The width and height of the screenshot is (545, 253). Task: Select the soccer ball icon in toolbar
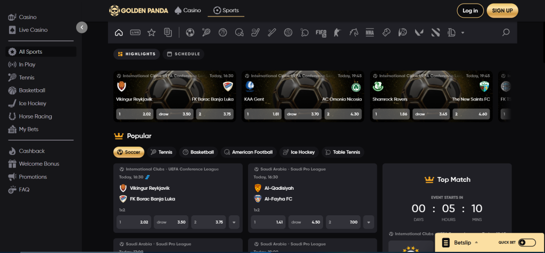[190, 33]
